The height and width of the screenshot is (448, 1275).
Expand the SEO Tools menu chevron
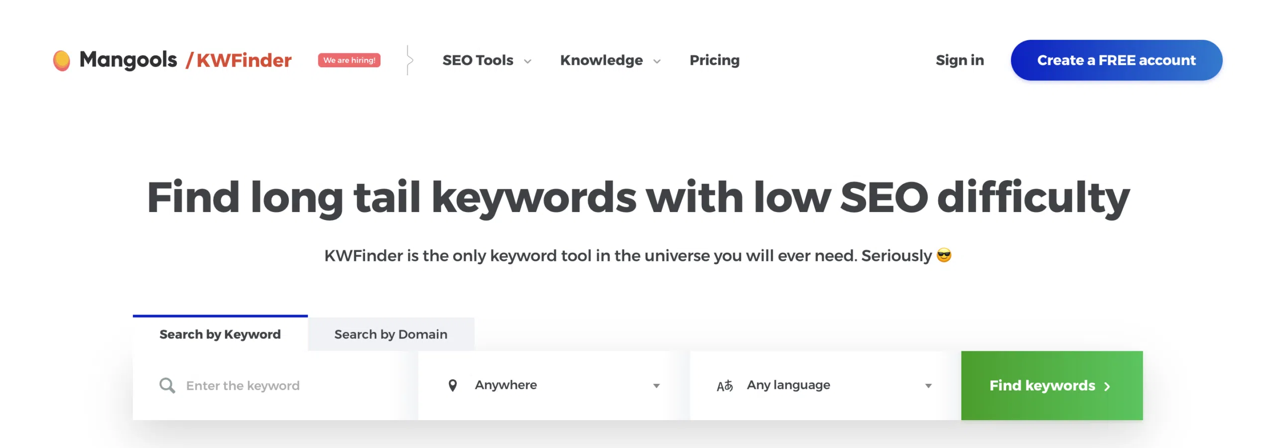pyautogui.click(x=528, y=61)
